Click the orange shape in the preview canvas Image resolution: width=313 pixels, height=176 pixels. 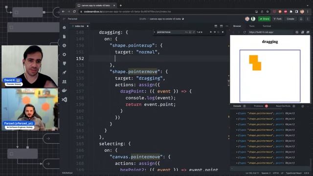tap(255, 63)
